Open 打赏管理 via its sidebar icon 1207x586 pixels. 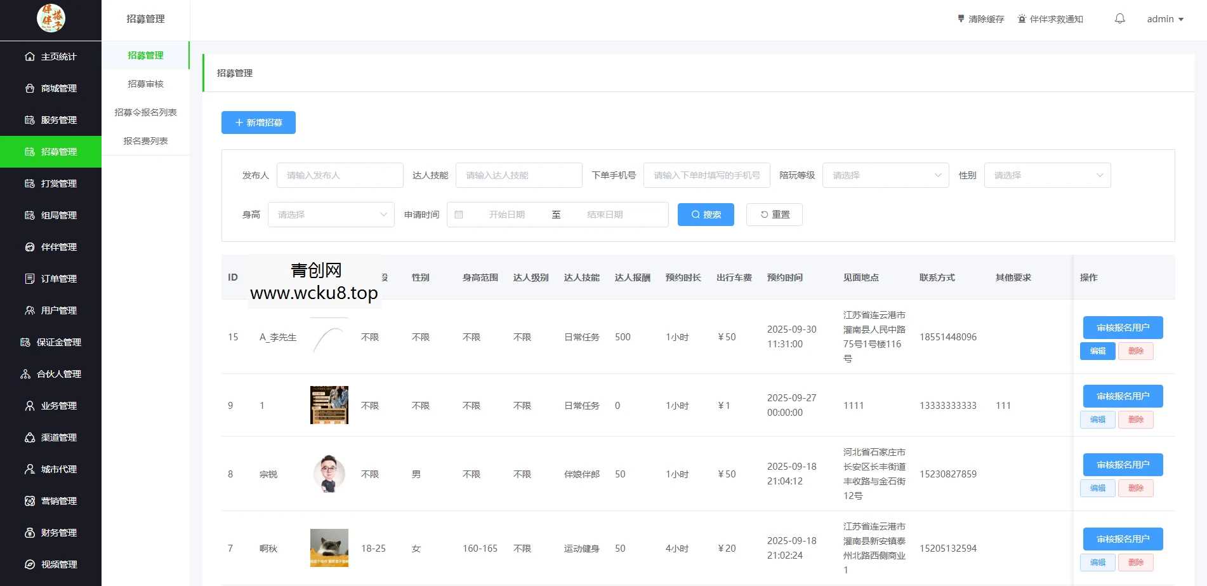pyautogui.click(x=29, y=183)
